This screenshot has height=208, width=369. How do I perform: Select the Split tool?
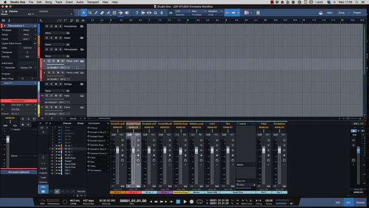coord(96,13)
